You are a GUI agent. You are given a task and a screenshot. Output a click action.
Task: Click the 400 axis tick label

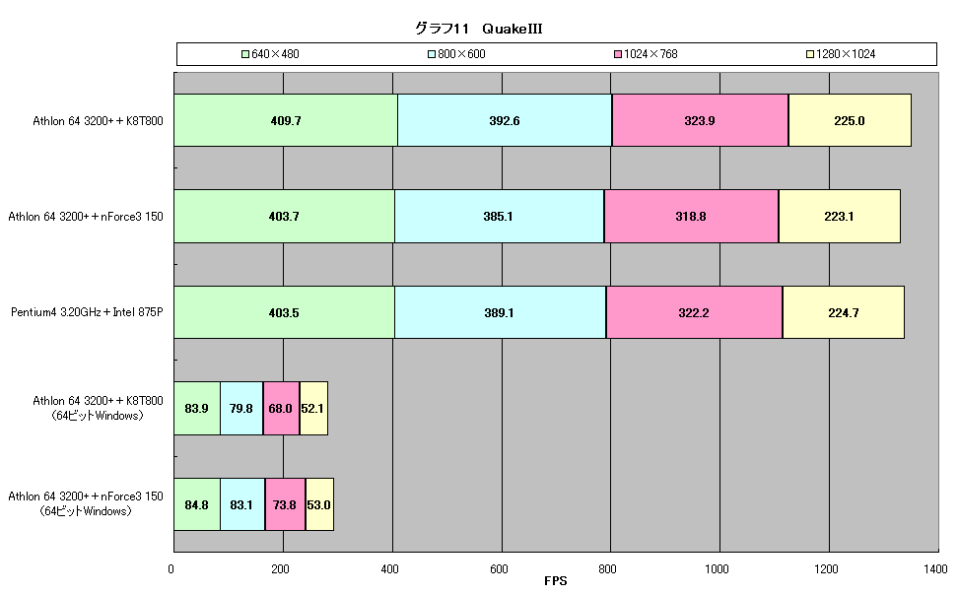point(389,569)
